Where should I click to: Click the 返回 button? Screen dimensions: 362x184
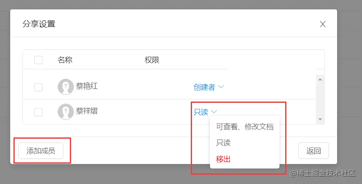tap(313, 151)
